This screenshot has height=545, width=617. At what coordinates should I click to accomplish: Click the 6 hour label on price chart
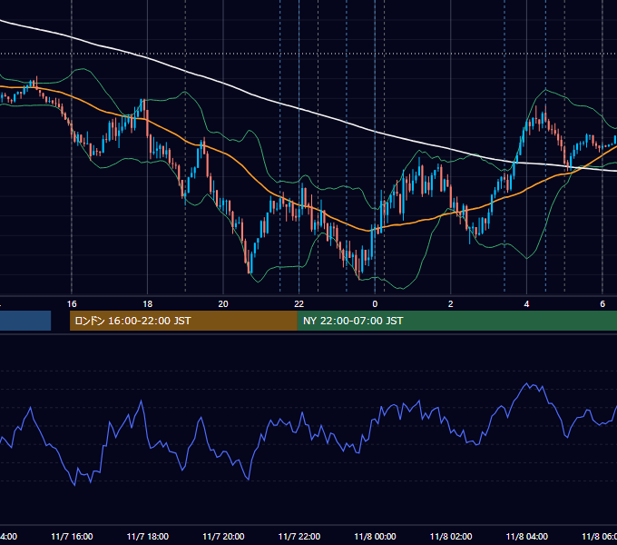click(x=602, y=304)
